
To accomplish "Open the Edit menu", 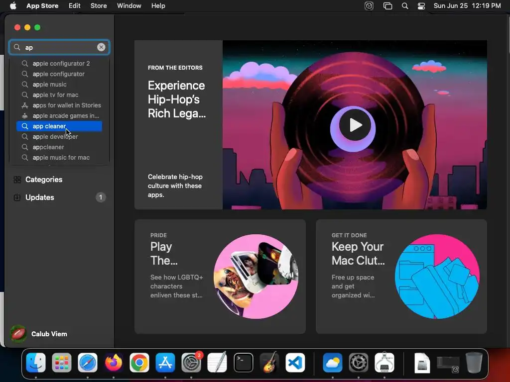I will [x=75, y=5].
